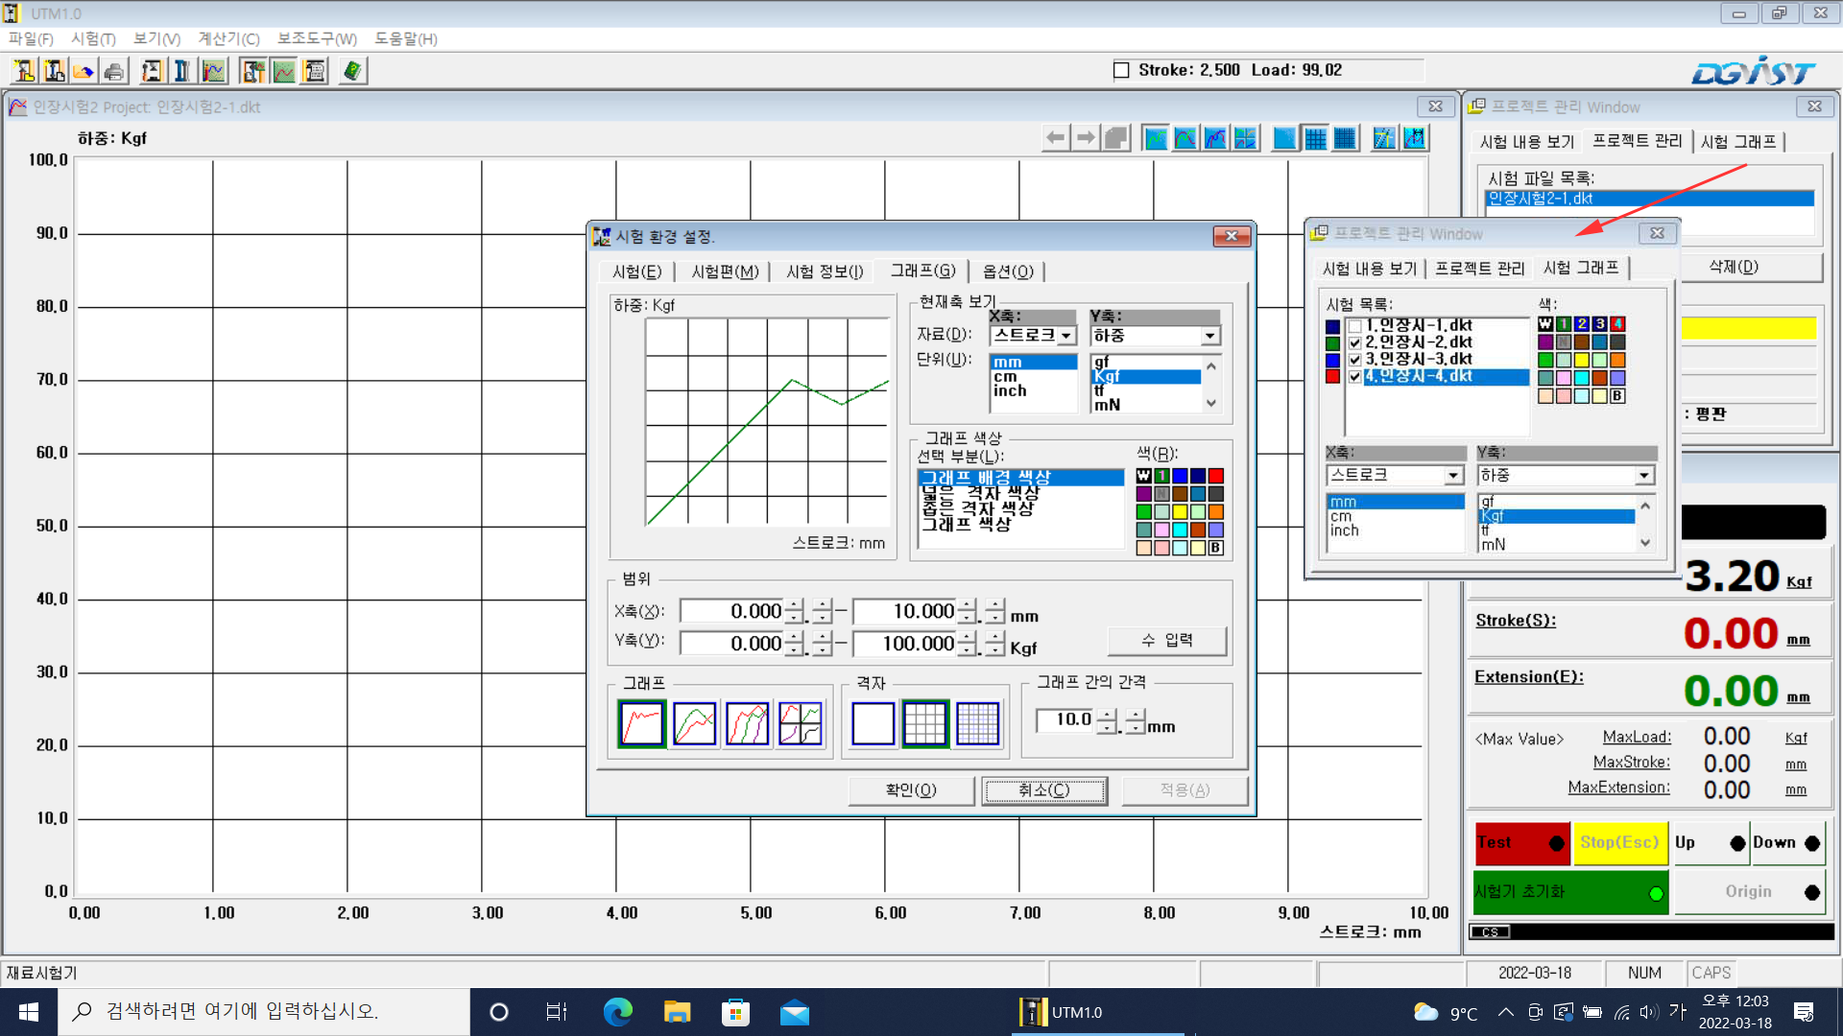Viewport: 1843px width, 1036px height.
Task: Switch to 시험 내용 보기 tab in front 프로젝트 관리 window
Action: pos(1369,269)
